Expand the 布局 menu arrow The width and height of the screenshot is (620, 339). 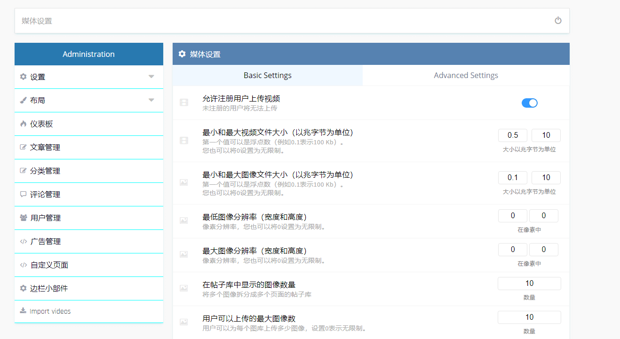pyautogui.click(x=151, y=100)
